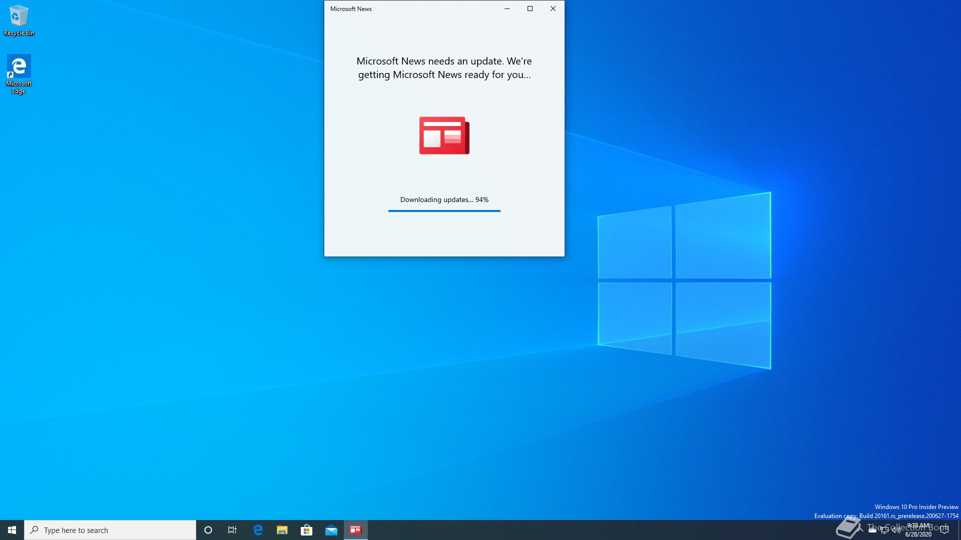Click the Windows 10 Pro Insider Preview text
961x540 pixels.
(x=916, y=507)
